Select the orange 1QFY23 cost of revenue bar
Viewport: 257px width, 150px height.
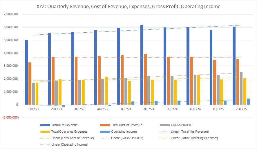(30, 84)
